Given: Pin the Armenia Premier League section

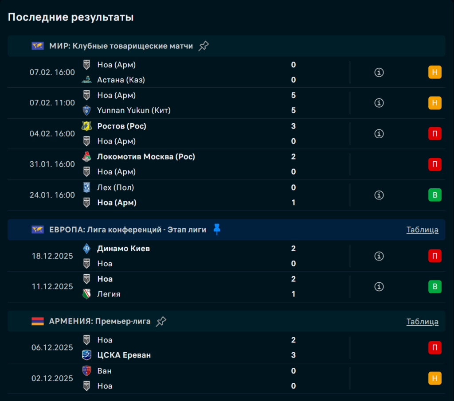Looking at the screenshot, I should point(161,322).
